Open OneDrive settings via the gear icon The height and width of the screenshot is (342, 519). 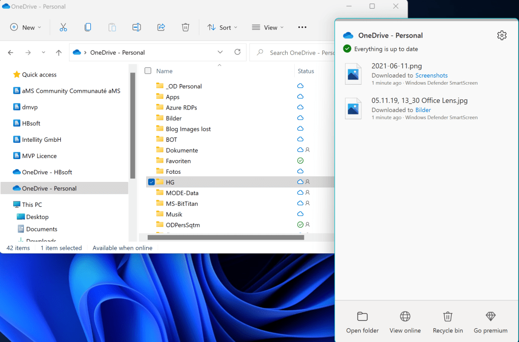tap(502, 35)
